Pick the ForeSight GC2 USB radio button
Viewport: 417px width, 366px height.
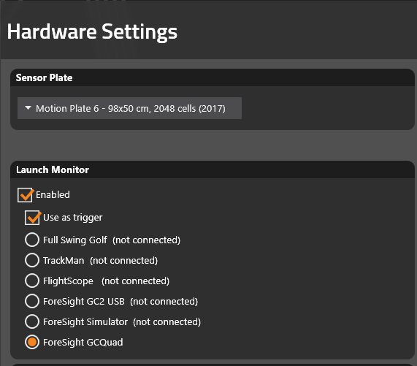point(32,301)
